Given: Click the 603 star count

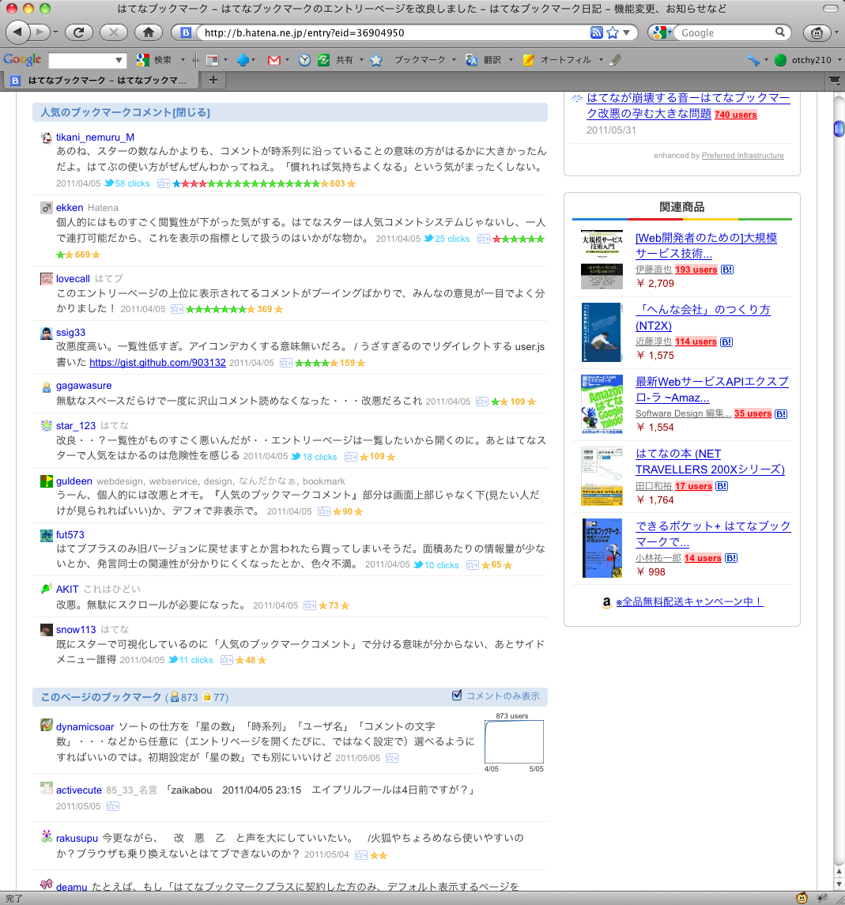Looking at the screenshot, I should pos(338,183).
